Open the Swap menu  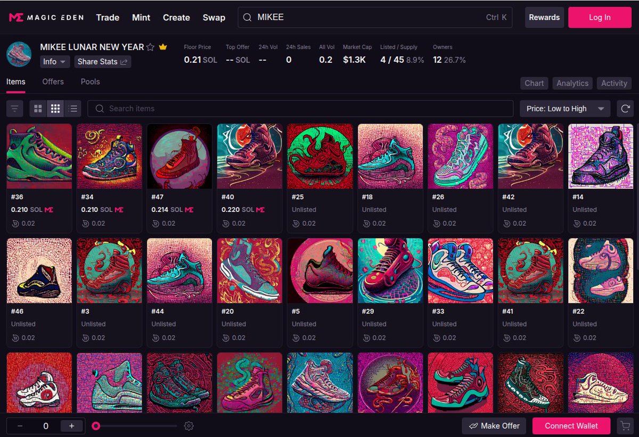pos(214,18)
